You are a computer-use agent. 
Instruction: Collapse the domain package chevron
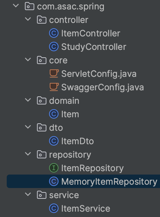[x=28, y=100]
